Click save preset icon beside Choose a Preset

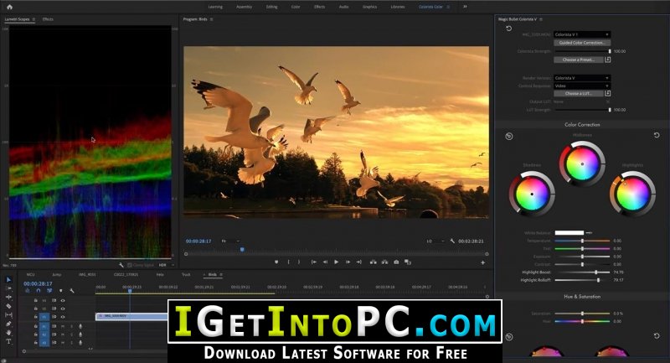coord(608,60)
